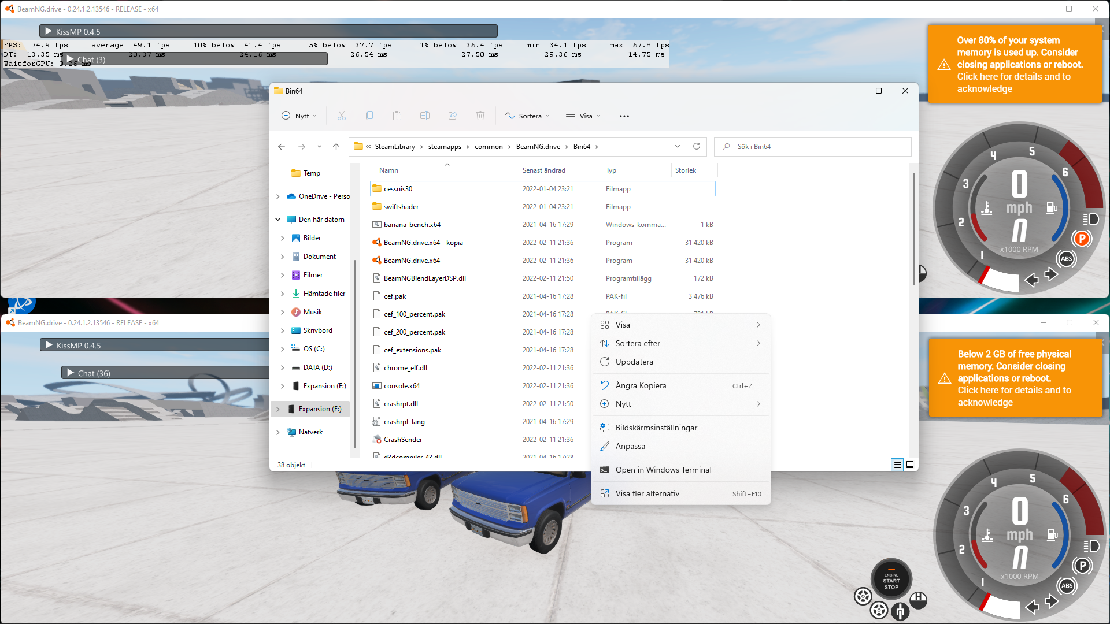This screenshot has height=624, width=1110.
Task: Toggle ABS indicator in upper game gauge
Action: [1067, 258]
